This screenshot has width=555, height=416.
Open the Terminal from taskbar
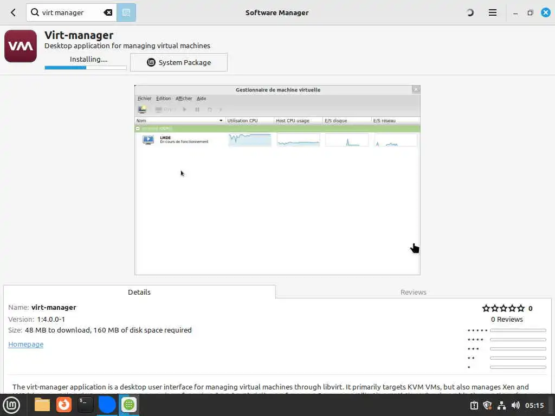[85, 405]
